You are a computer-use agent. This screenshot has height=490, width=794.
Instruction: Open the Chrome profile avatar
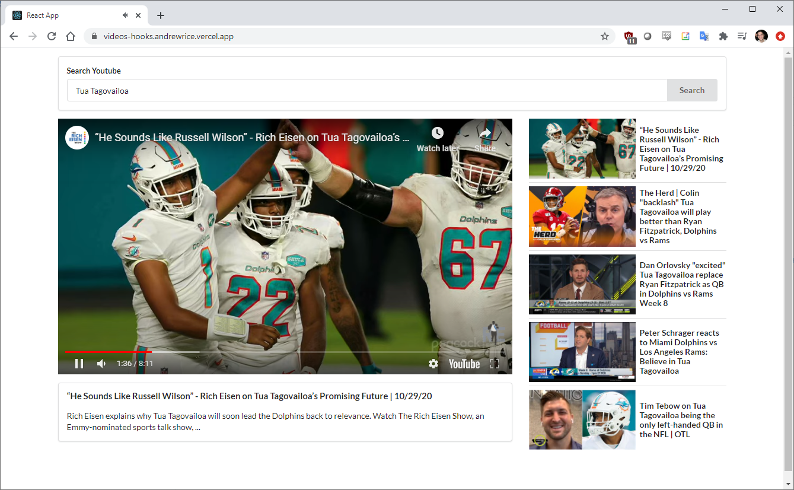761,36
